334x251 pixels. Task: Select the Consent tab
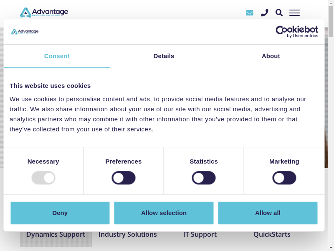(57, 56)
